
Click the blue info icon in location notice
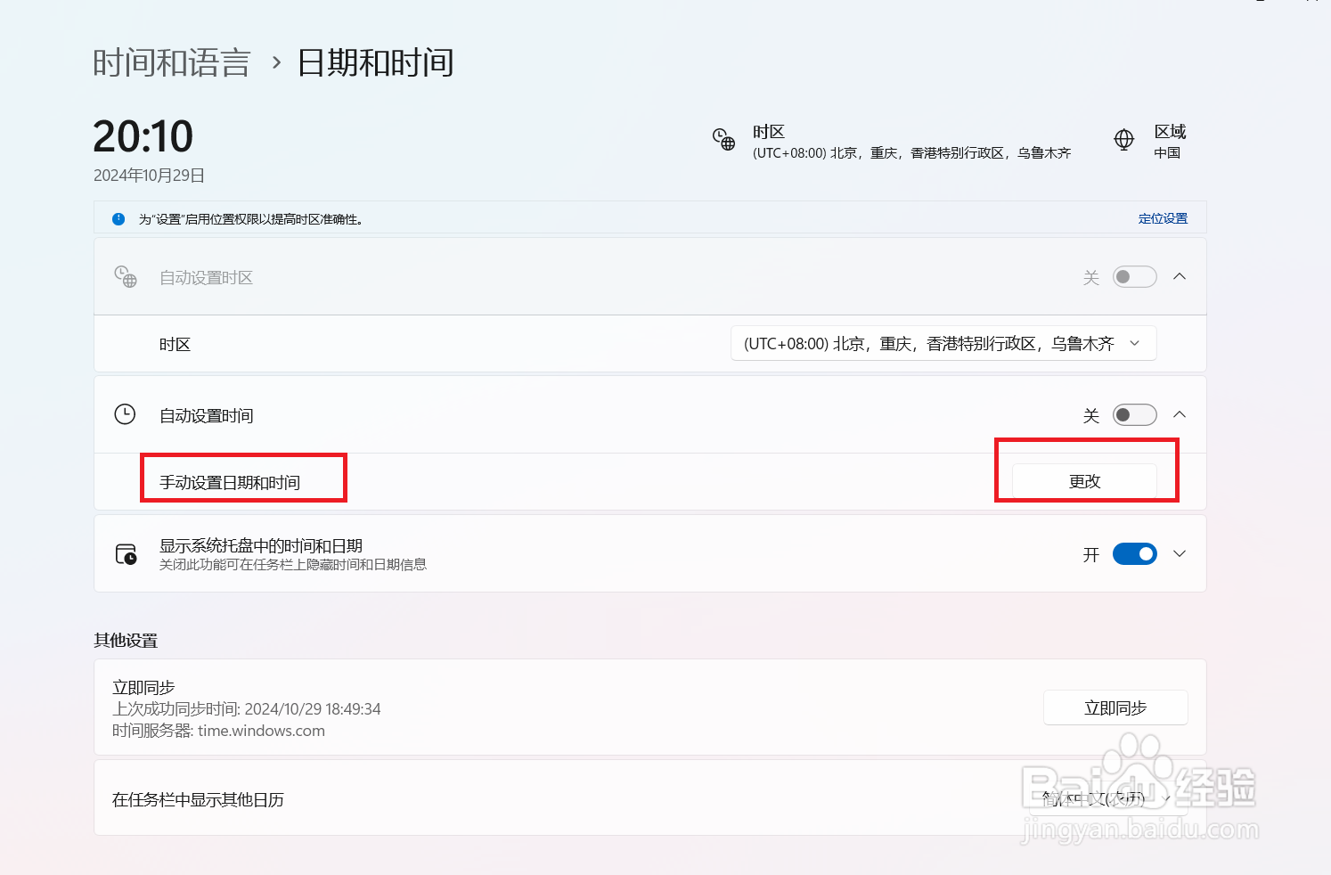tap(118, 219)
